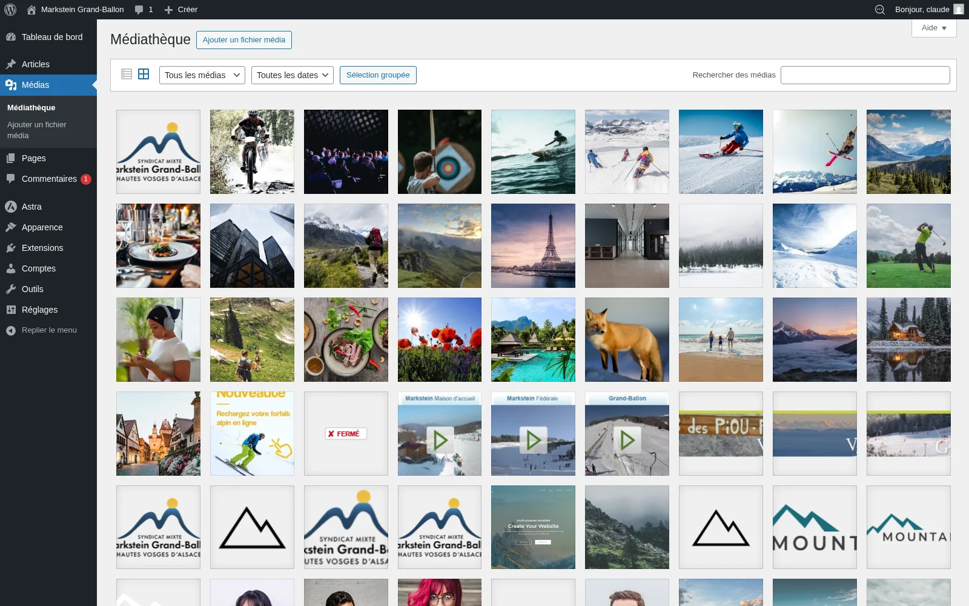Expand the Aide help panel
Viewport: 969px width, 606px height.
pyautogui.click(x=934, y=28)
